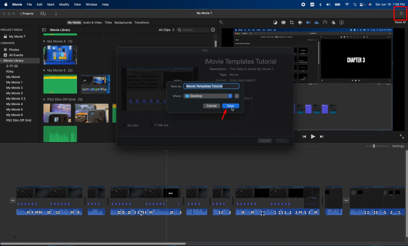This screenshot has height=246, width=408.
Task: Open Spotlight search in menu bar
Action: tap(355, 4)
